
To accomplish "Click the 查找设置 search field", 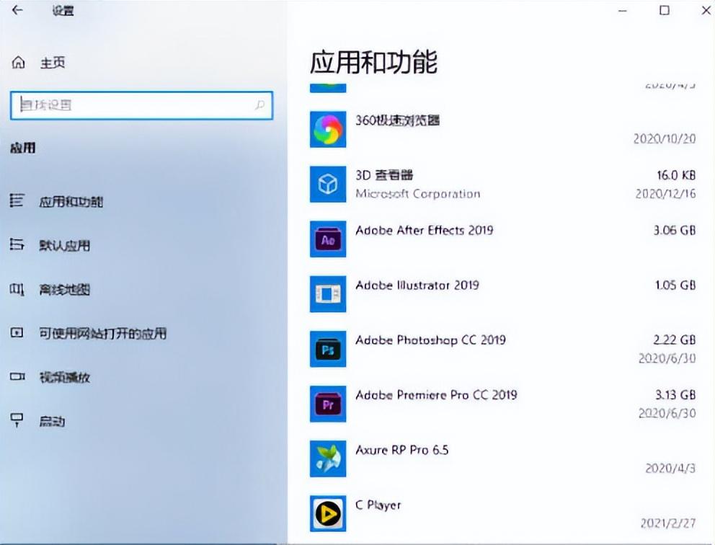I will pos(141,105).
